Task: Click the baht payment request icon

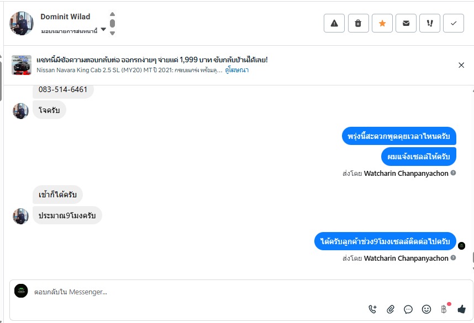Action: click(444, 309)
